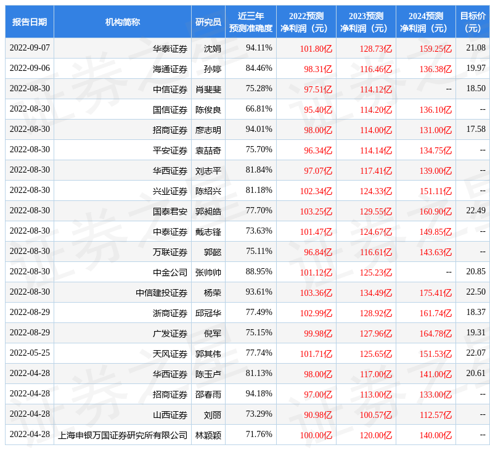The width and height of the screenshot is (490, 450).
Task: Click target price 20.85
Action: (476, 271)
